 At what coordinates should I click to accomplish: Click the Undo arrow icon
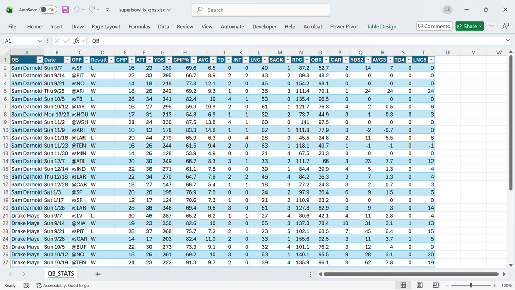point(76,10)
